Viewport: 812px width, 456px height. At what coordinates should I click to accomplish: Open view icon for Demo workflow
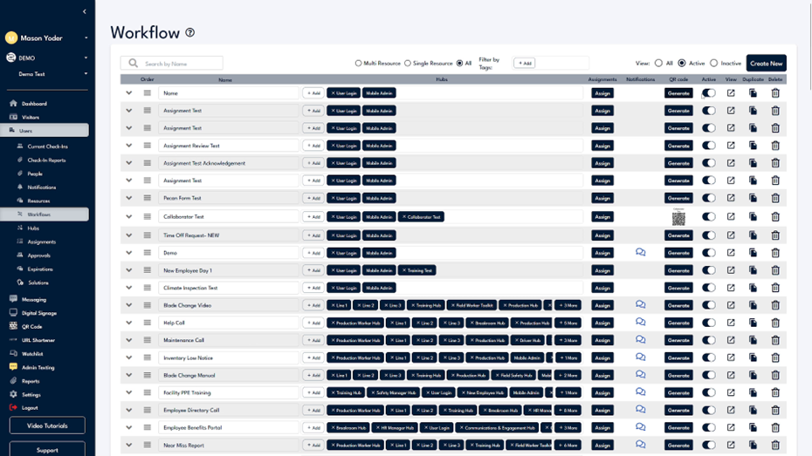pos(731,253)
